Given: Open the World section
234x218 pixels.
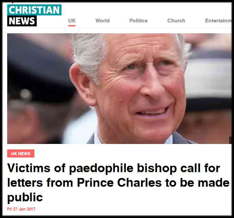Looking at the screenshot, I should (102, 20).
